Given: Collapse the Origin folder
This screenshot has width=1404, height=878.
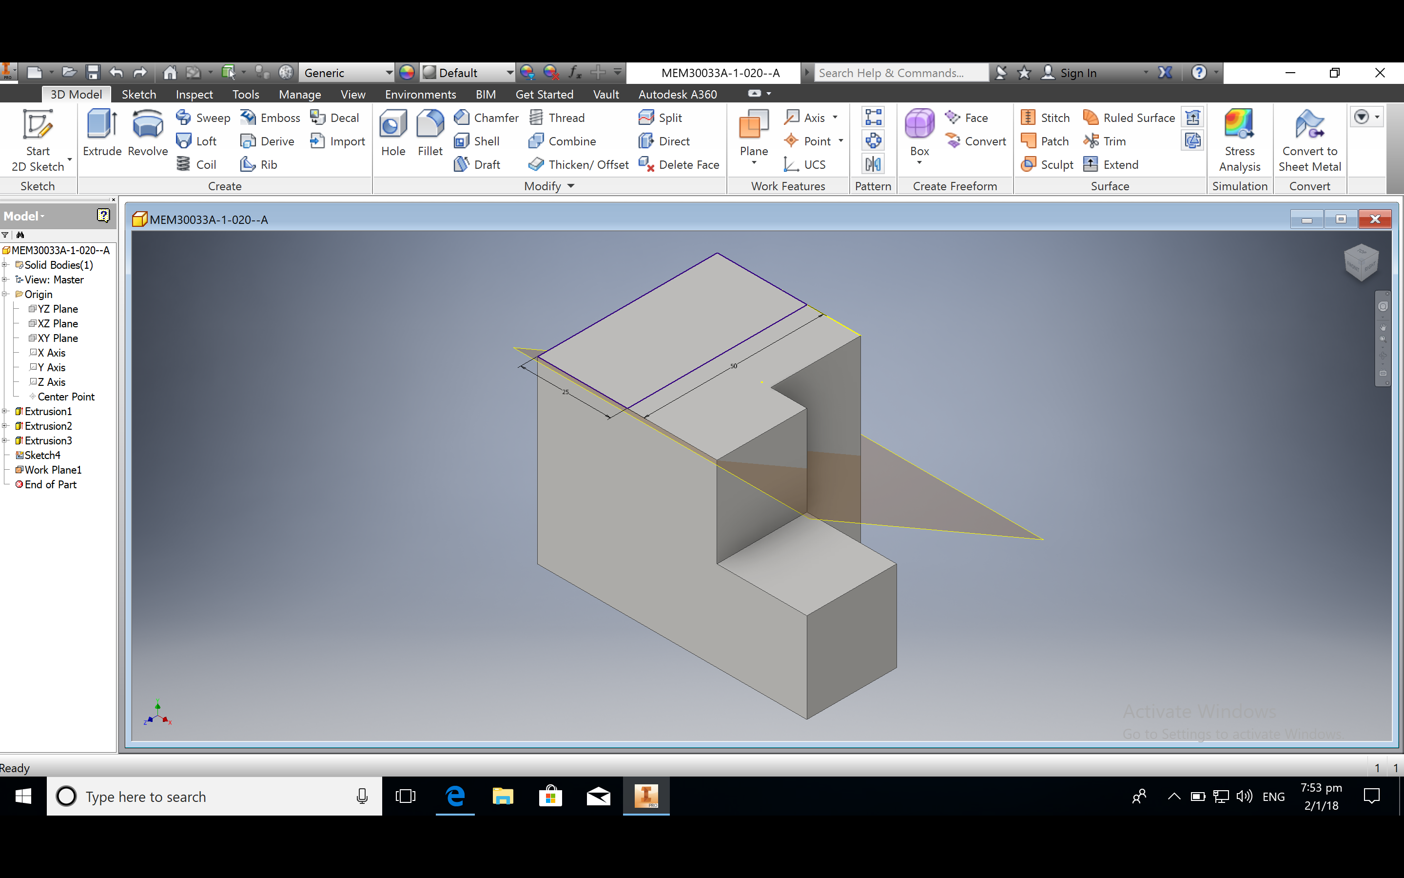Looking at the screenshot, I should [5, 295].
